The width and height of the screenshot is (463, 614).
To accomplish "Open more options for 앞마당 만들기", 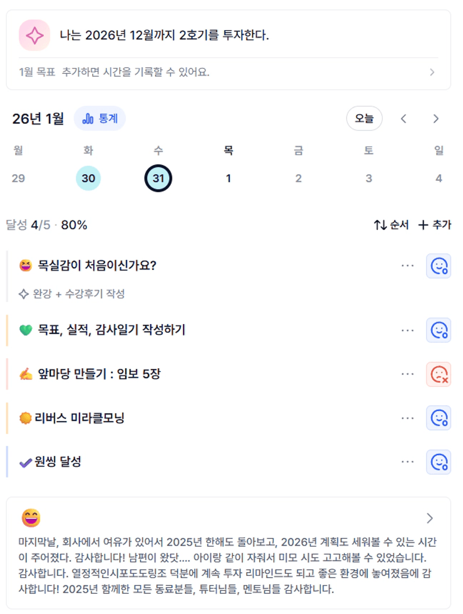I will tap(408, 374).
